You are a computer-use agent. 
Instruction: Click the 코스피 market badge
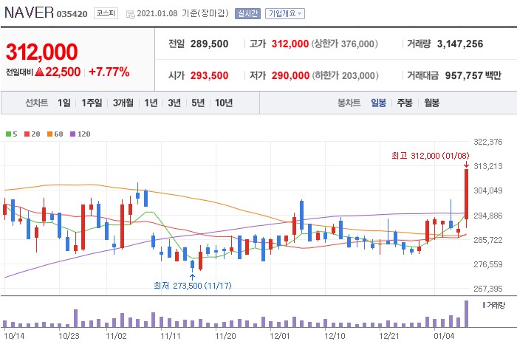(x=106, y=13)
